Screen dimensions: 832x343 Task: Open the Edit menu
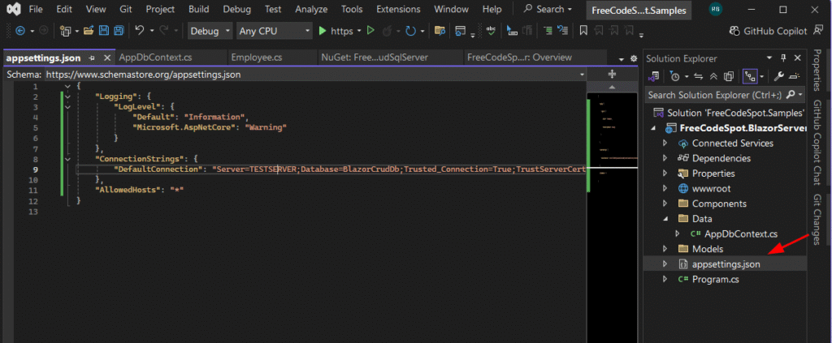[x=64, y=9]
